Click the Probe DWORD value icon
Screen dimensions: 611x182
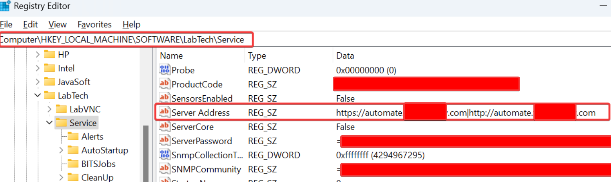pyautogui.click(x=165, y=70)
